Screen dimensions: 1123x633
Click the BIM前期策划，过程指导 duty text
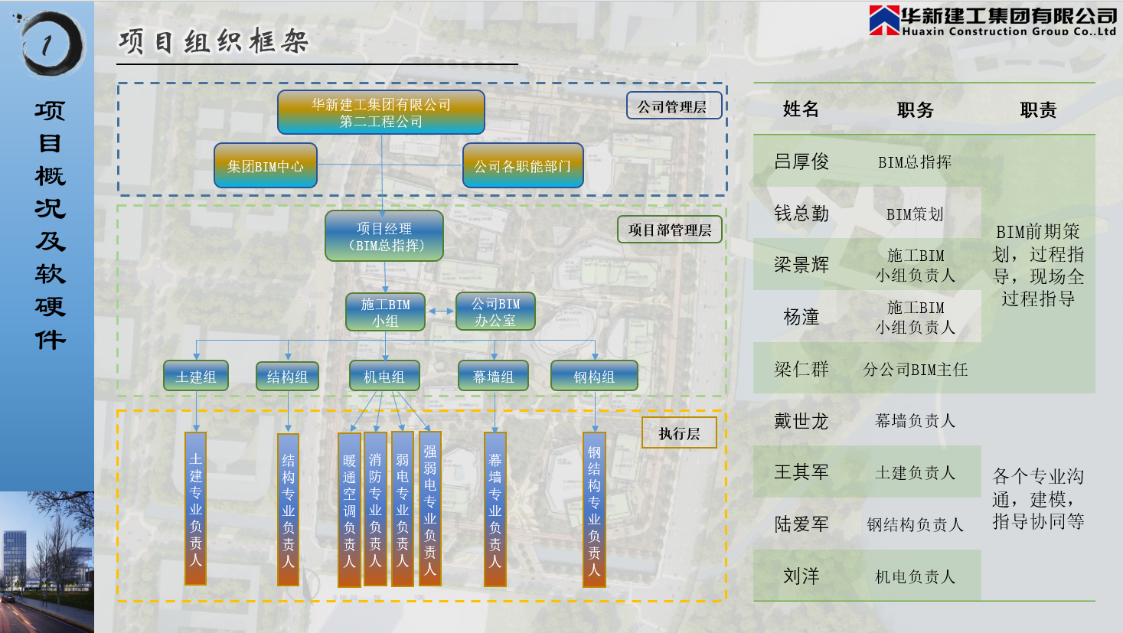tap(1038, 265)
